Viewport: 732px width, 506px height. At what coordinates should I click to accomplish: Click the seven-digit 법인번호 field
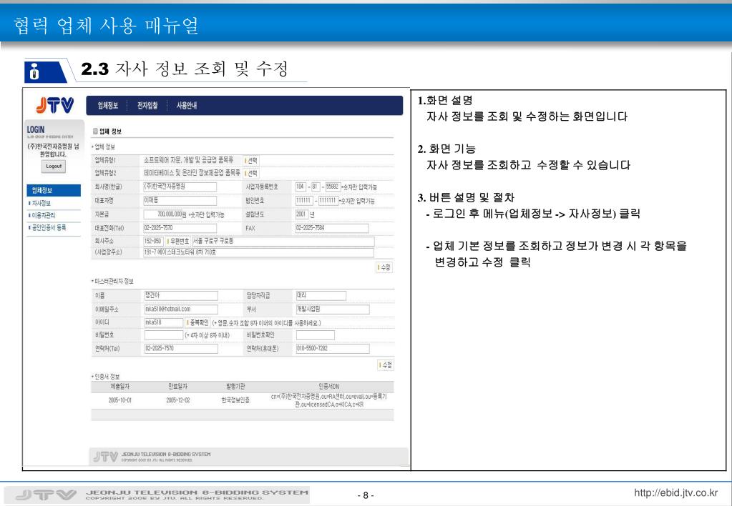point(328,201)
